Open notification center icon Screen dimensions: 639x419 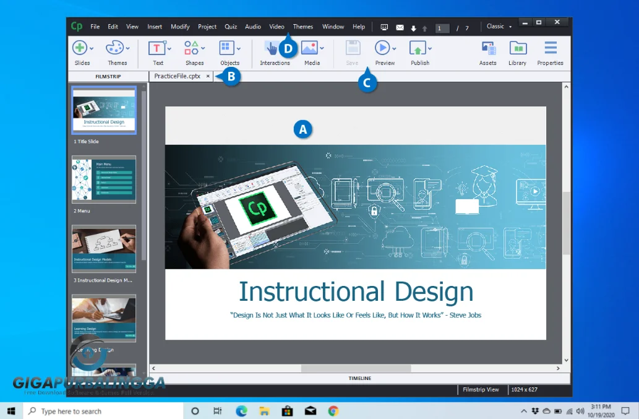[x=625, y=411]
